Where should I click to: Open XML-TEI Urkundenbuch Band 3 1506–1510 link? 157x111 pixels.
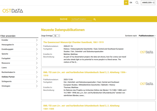85,74
